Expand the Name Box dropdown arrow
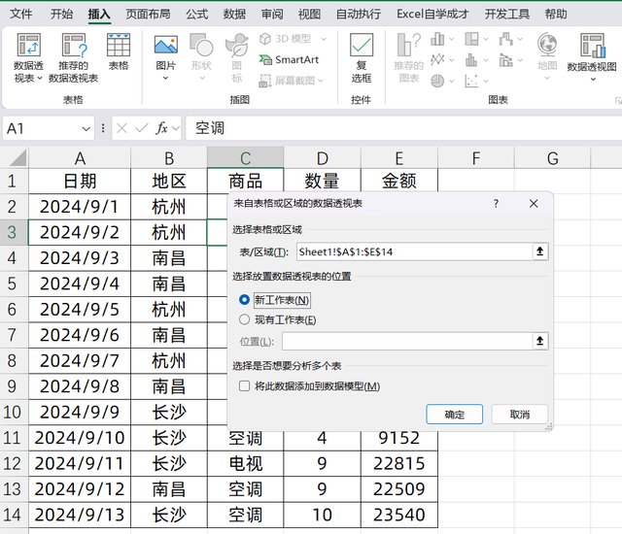Viewport: 622px width, 534px height. pyautogui.click(x=86, y=129)
